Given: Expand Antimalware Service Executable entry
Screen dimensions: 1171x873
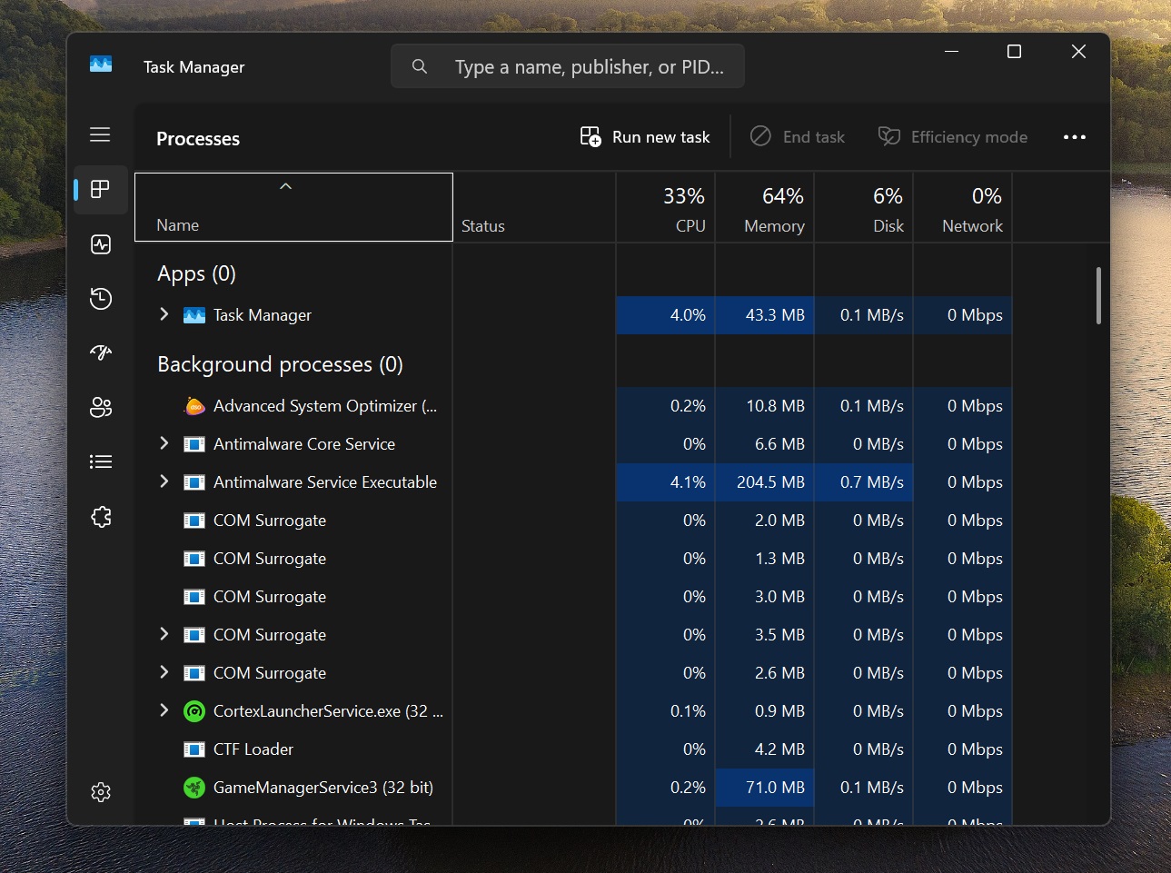Looking at the screenshot, I should (164, 481).
